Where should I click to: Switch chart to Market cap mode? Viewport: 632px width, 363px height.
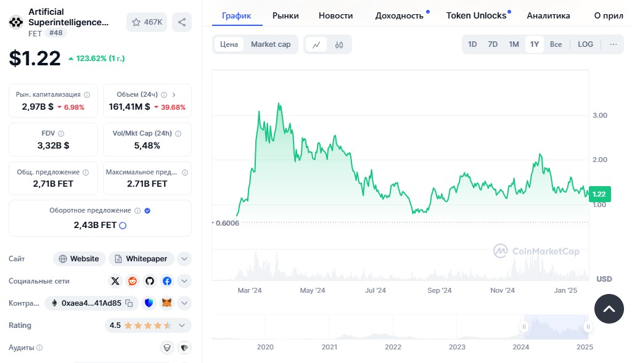[271, 44]
